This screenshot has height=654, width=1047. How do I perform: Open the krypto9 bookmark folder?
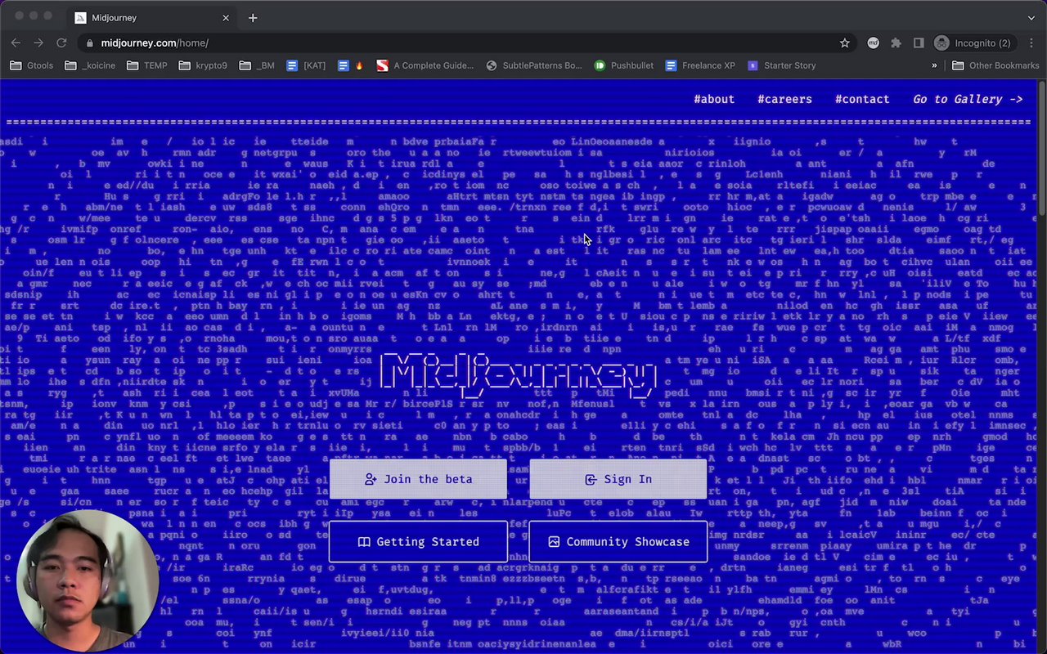tap(203, 65)
